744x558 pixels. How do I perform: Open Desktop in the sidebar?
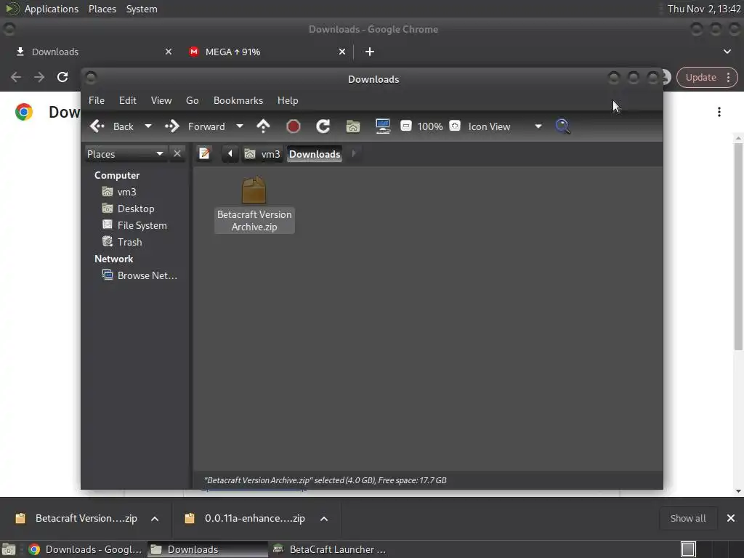(128, 209)
